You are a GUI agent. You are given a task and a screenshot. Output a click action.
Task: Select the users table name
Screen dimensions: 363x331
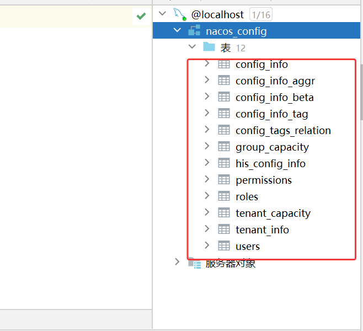point(248,247)
